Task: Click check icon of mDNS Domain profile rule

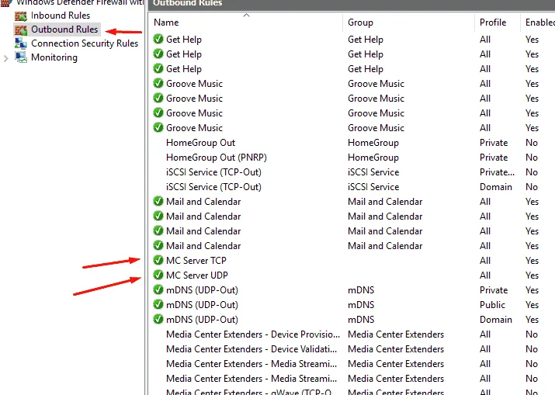Action: coord(158,319)
